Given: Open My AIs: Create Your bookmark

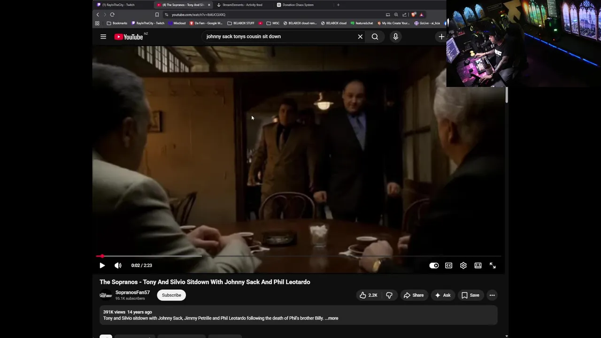Looking at the screenshot, I should (x=393, y=23).
